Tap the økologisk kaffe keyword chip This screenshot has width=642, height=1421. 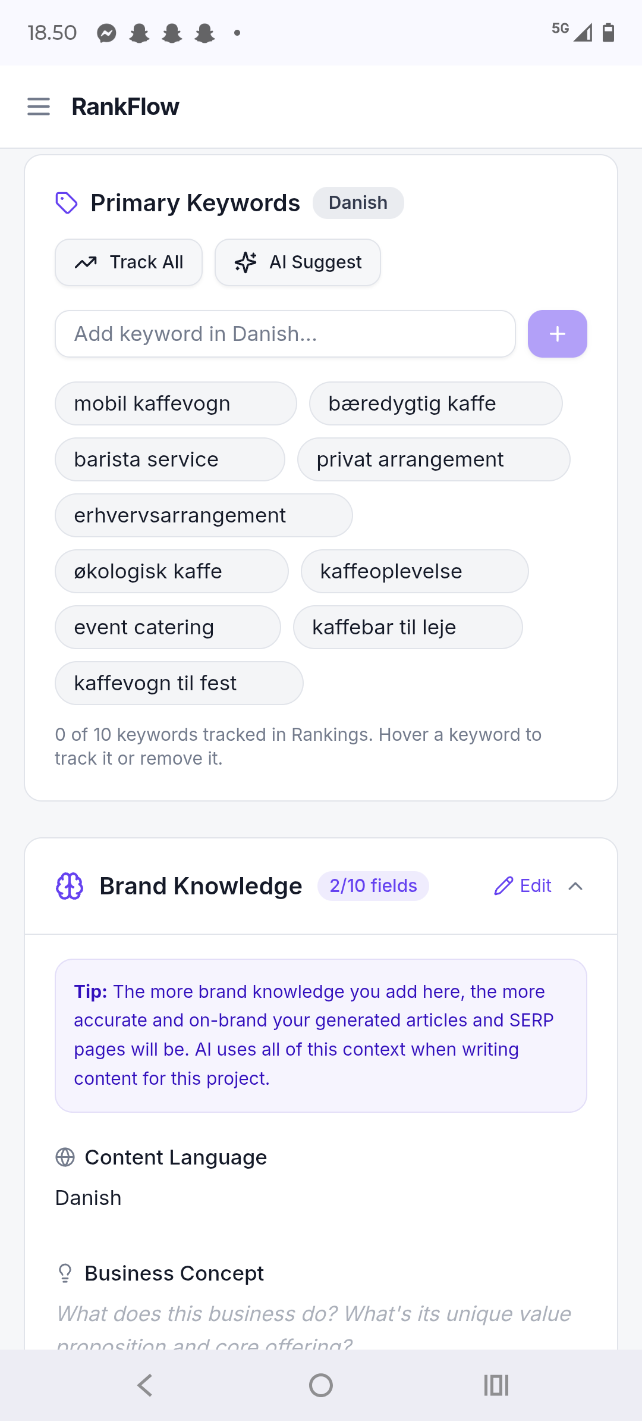click(x=171, y=571)
